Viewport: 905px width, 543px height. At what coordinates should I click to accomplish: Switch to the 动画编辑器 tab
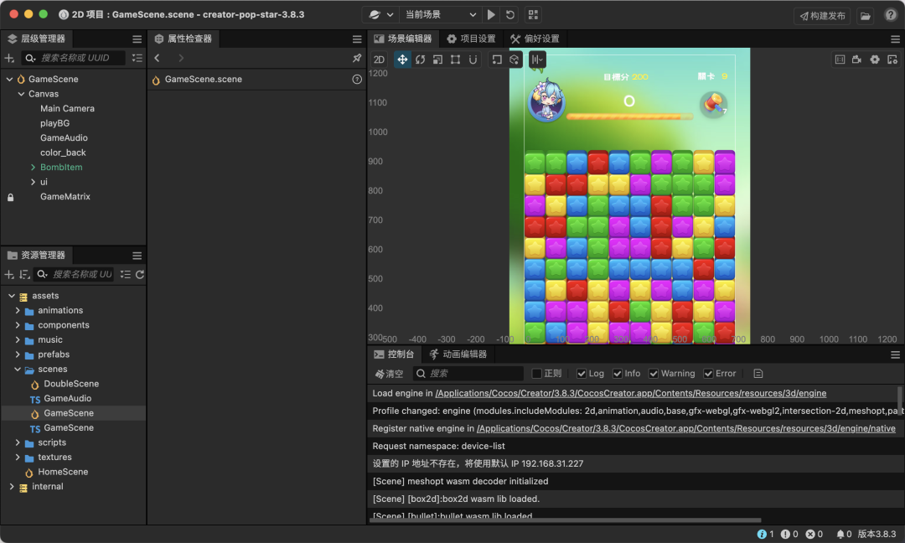pos(458,354)
